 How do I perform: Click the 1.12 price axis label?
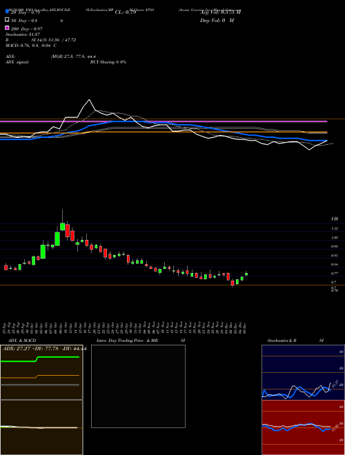tap(334, 229)
